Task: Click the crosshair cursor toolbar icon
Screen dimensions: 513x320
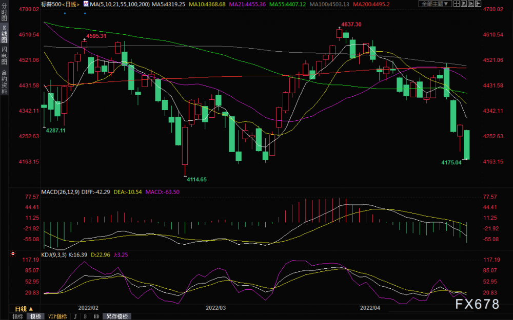Action: (x=457, y=4)
